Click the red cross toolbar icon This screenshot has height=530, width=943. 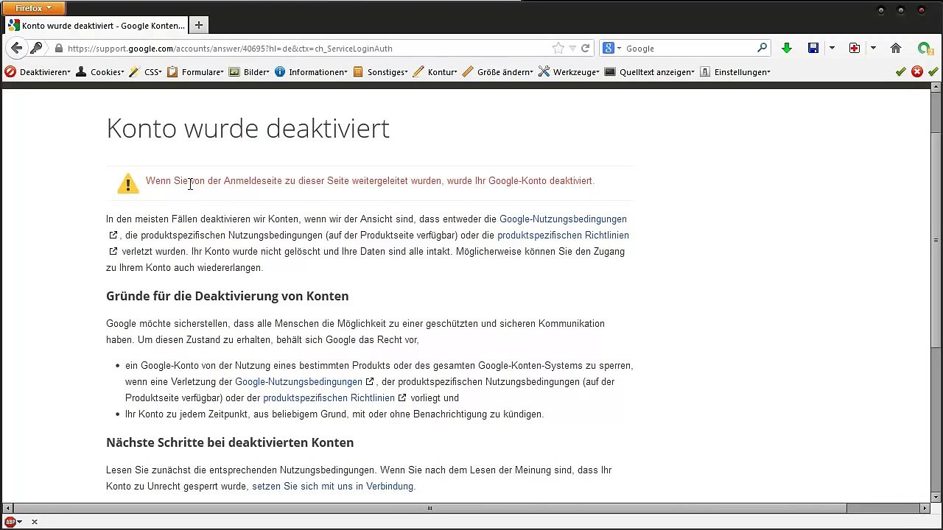(x=855, y=49)
